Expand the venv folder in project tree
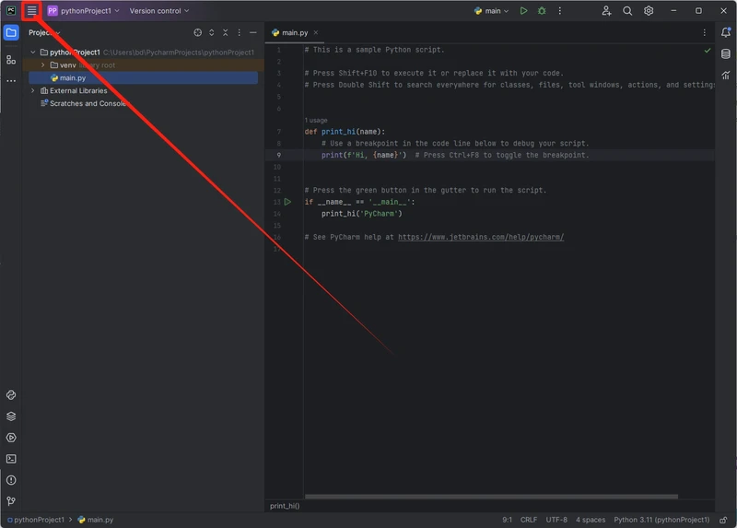 point(42,65)
